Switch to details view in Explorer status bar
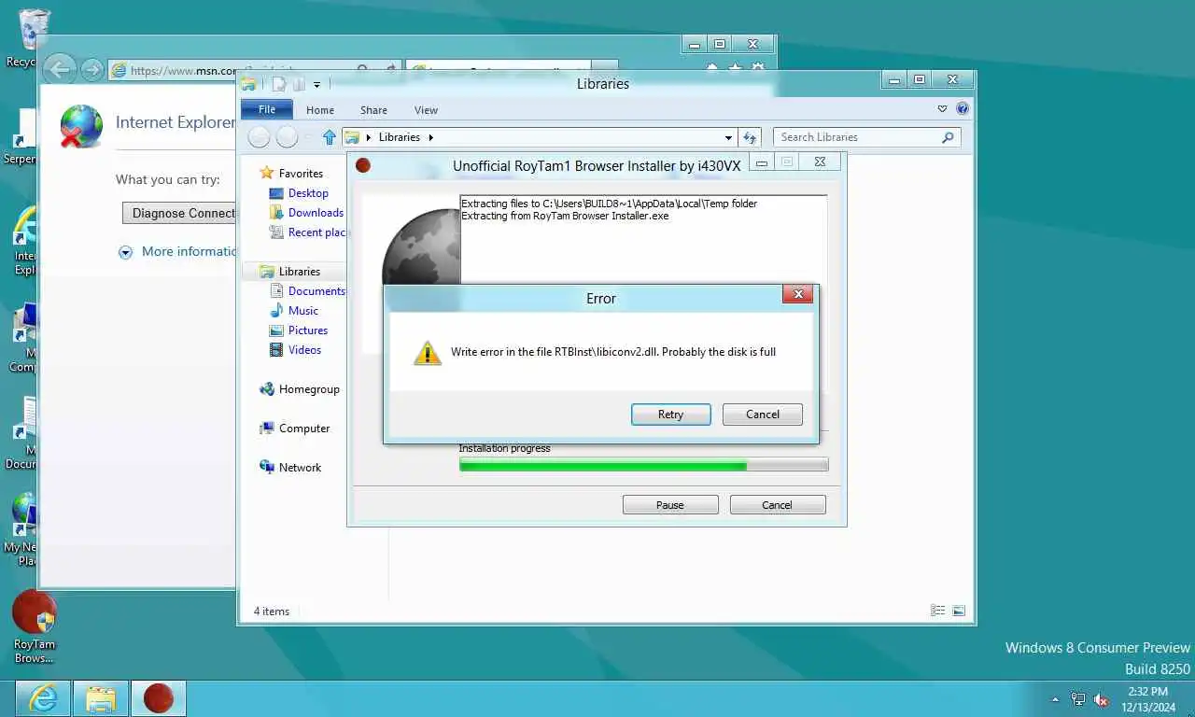Image resolution: width=1195 pixels, height=717 pixels. [938, 611]
